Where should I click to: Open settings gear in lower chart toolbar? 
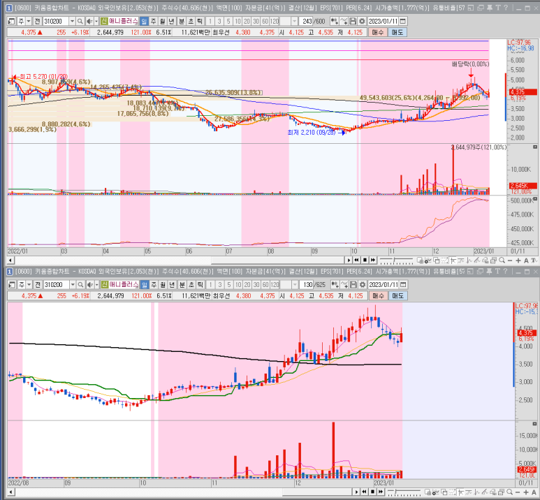click(363, 285)
